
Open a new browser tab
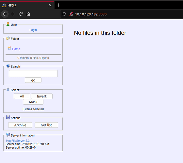click(x=58, y=5)
